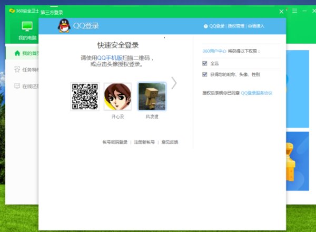
Task: Click the account name under robot avatar
Action: tap(152, 117)
